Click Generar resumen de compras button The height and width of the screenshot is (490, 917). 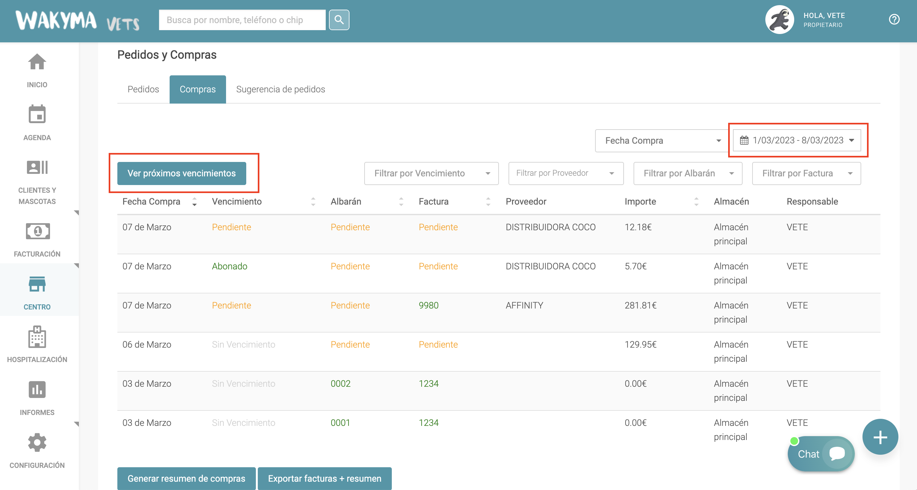tap(186, 478)
